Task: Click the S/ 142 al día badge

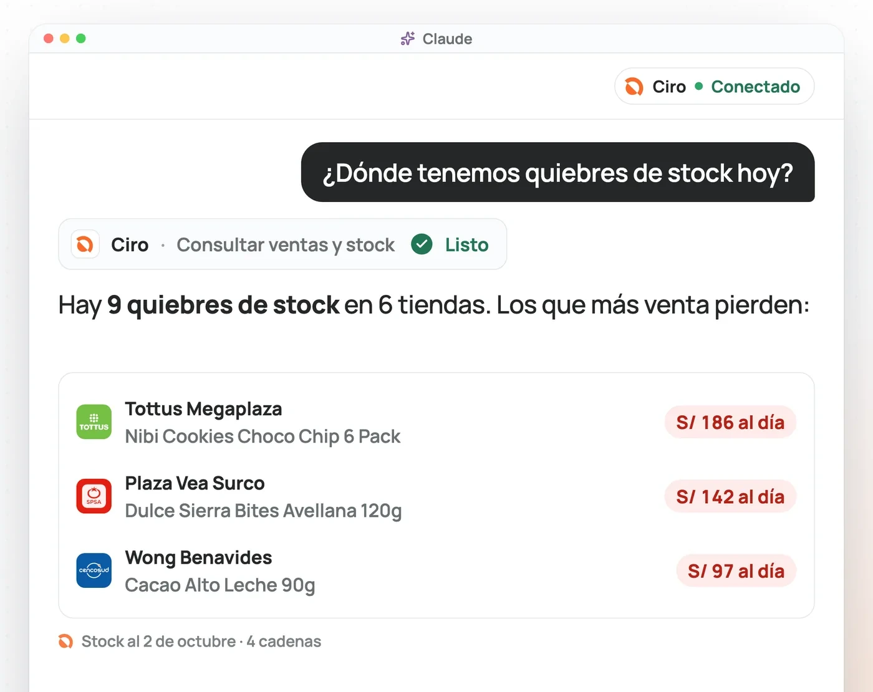Action: coord(730,496)
